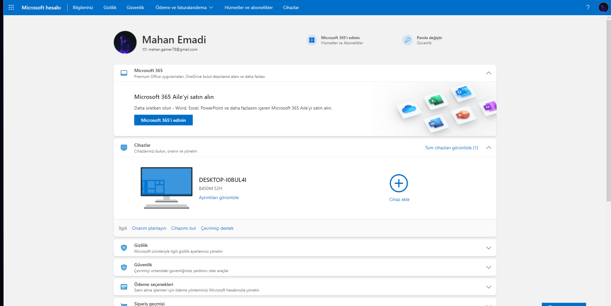Click the plus circle to add a device
Screen dimensions: 611x306
click(x=399, y=183)
